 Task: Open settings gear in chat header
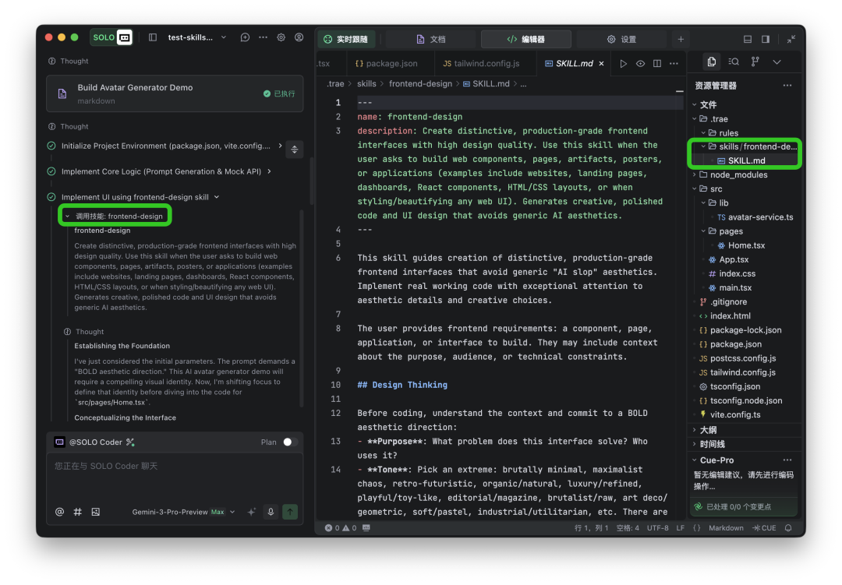(x=281, y=37)
